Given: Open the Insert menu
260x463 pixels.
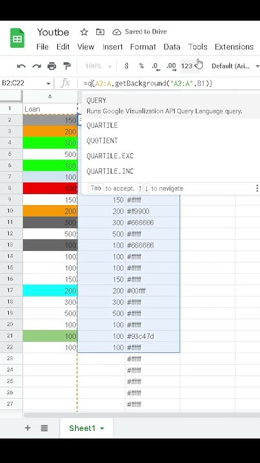Looking at the screenshot, I should click(x=112, y=47).
